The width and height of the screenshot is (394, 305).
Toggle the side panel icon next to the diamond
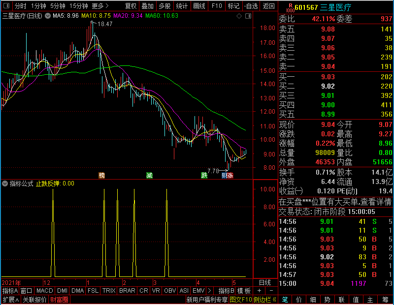tap(248, 16)
